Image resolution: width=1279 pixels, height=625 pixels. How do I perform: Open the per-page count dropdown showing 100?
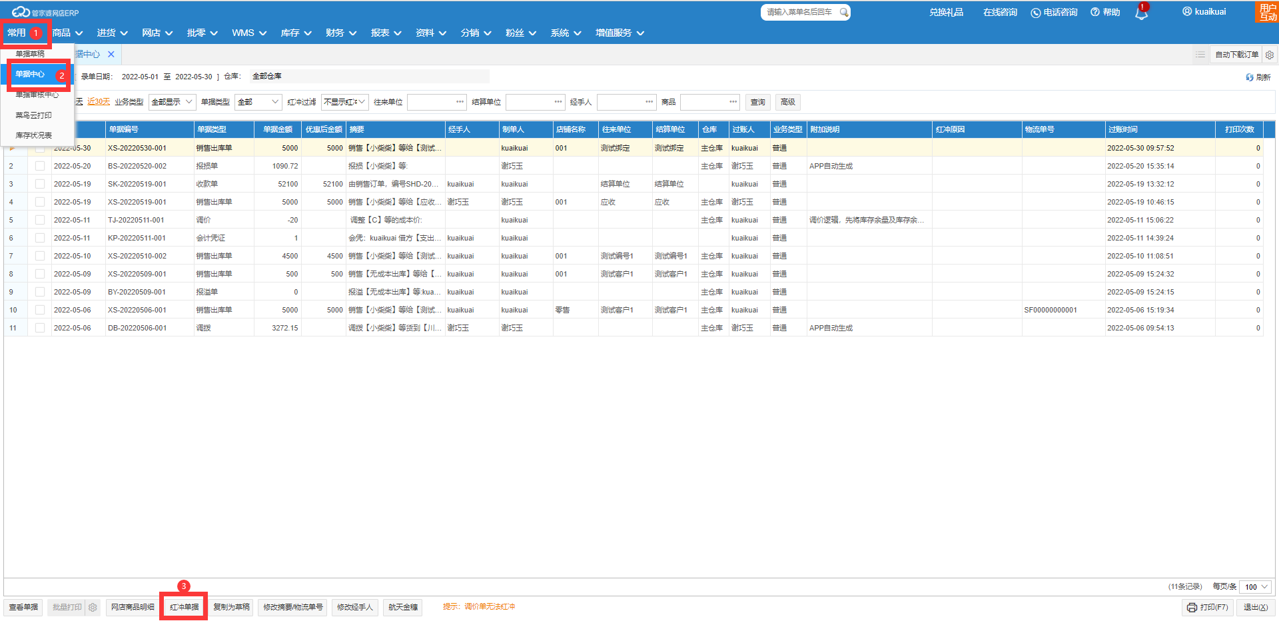tap(1256, 587)
